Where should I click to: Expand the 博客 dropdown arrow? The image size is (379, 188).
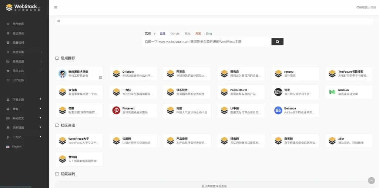pos(40,109)
